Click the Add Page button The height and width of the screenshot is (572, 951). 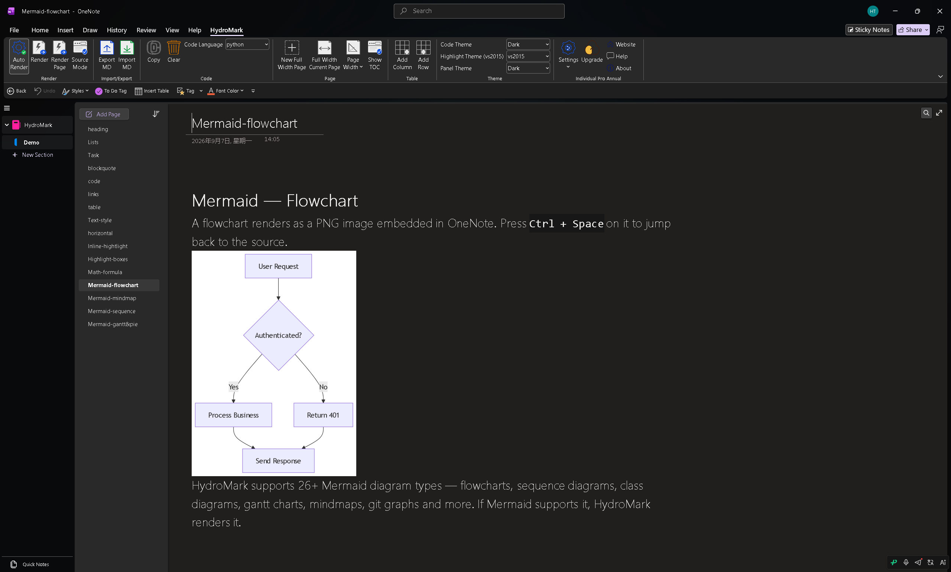point(104,114)
